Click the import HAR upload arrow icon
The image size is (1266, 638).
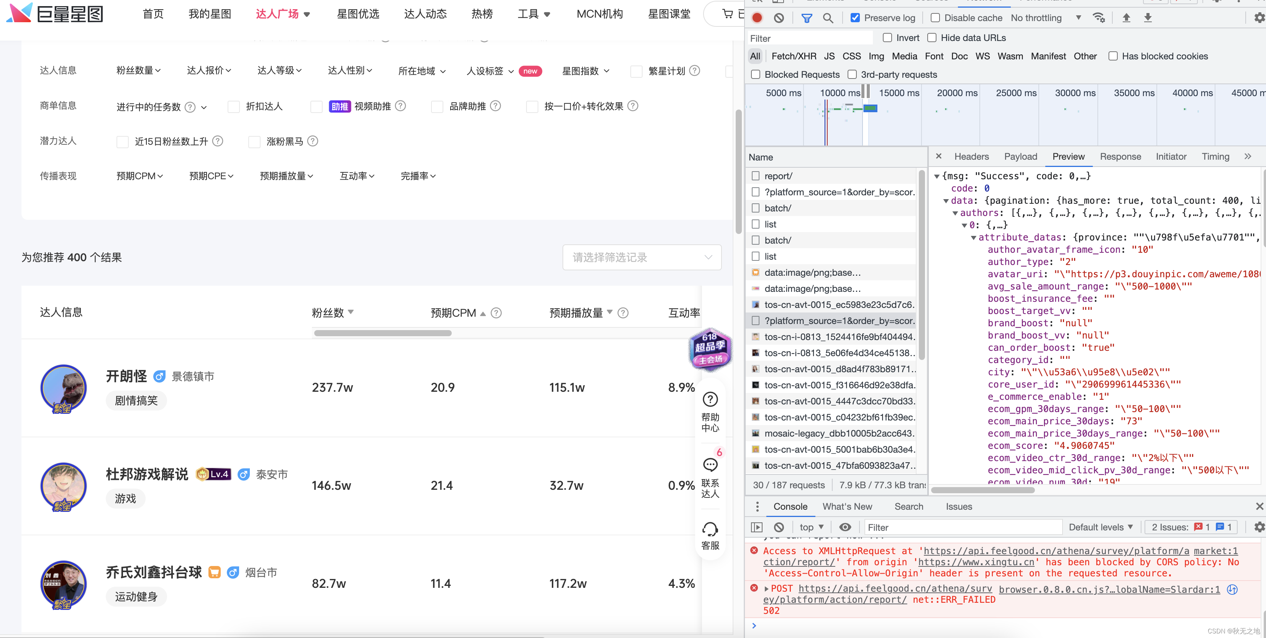pos(1126,18)
